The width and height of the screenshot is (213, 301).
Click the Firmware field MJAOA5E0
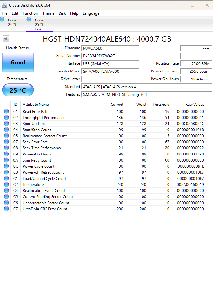tap(110, 48)
